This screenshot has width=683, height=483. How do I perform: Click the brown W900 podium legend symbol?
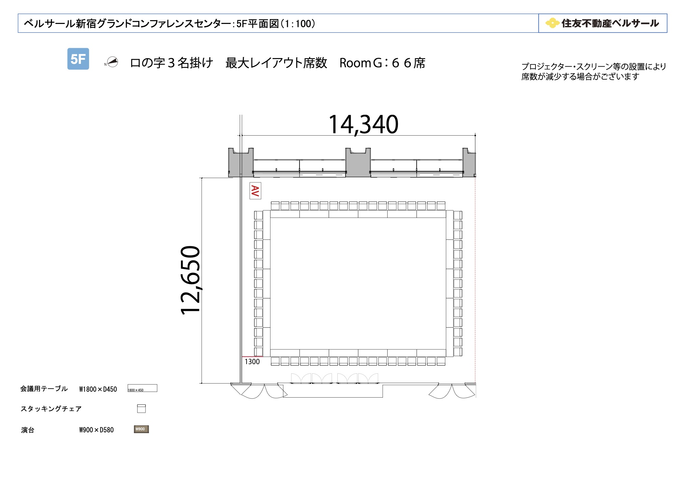tap(141, 429)
